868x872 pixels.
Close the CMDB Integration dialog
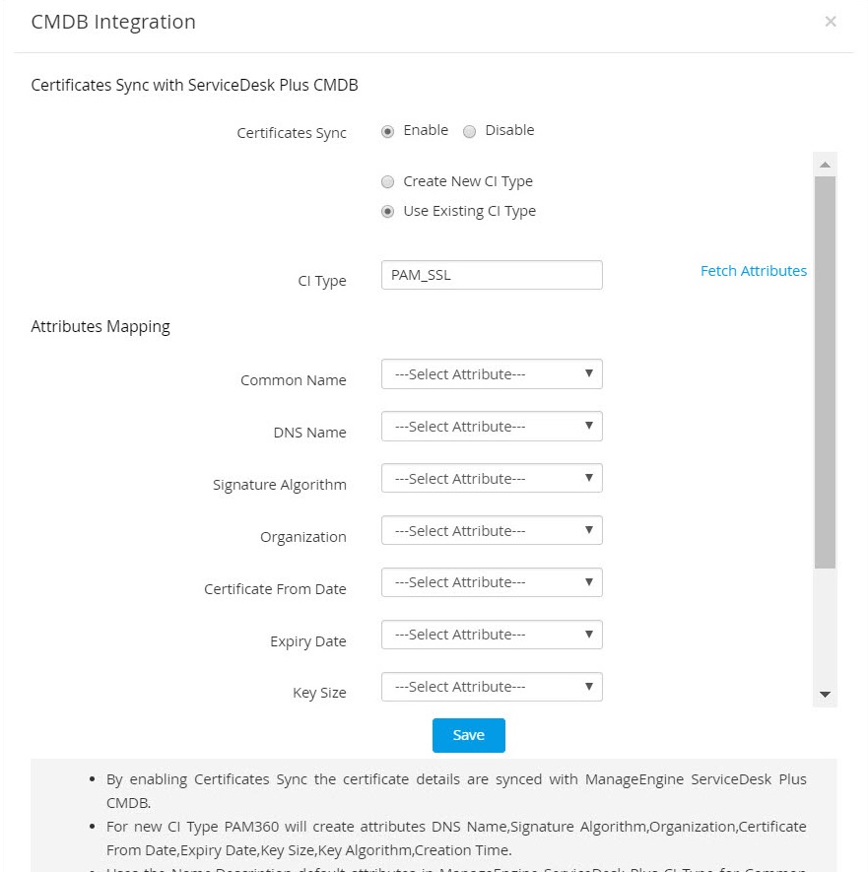(831, 22)
